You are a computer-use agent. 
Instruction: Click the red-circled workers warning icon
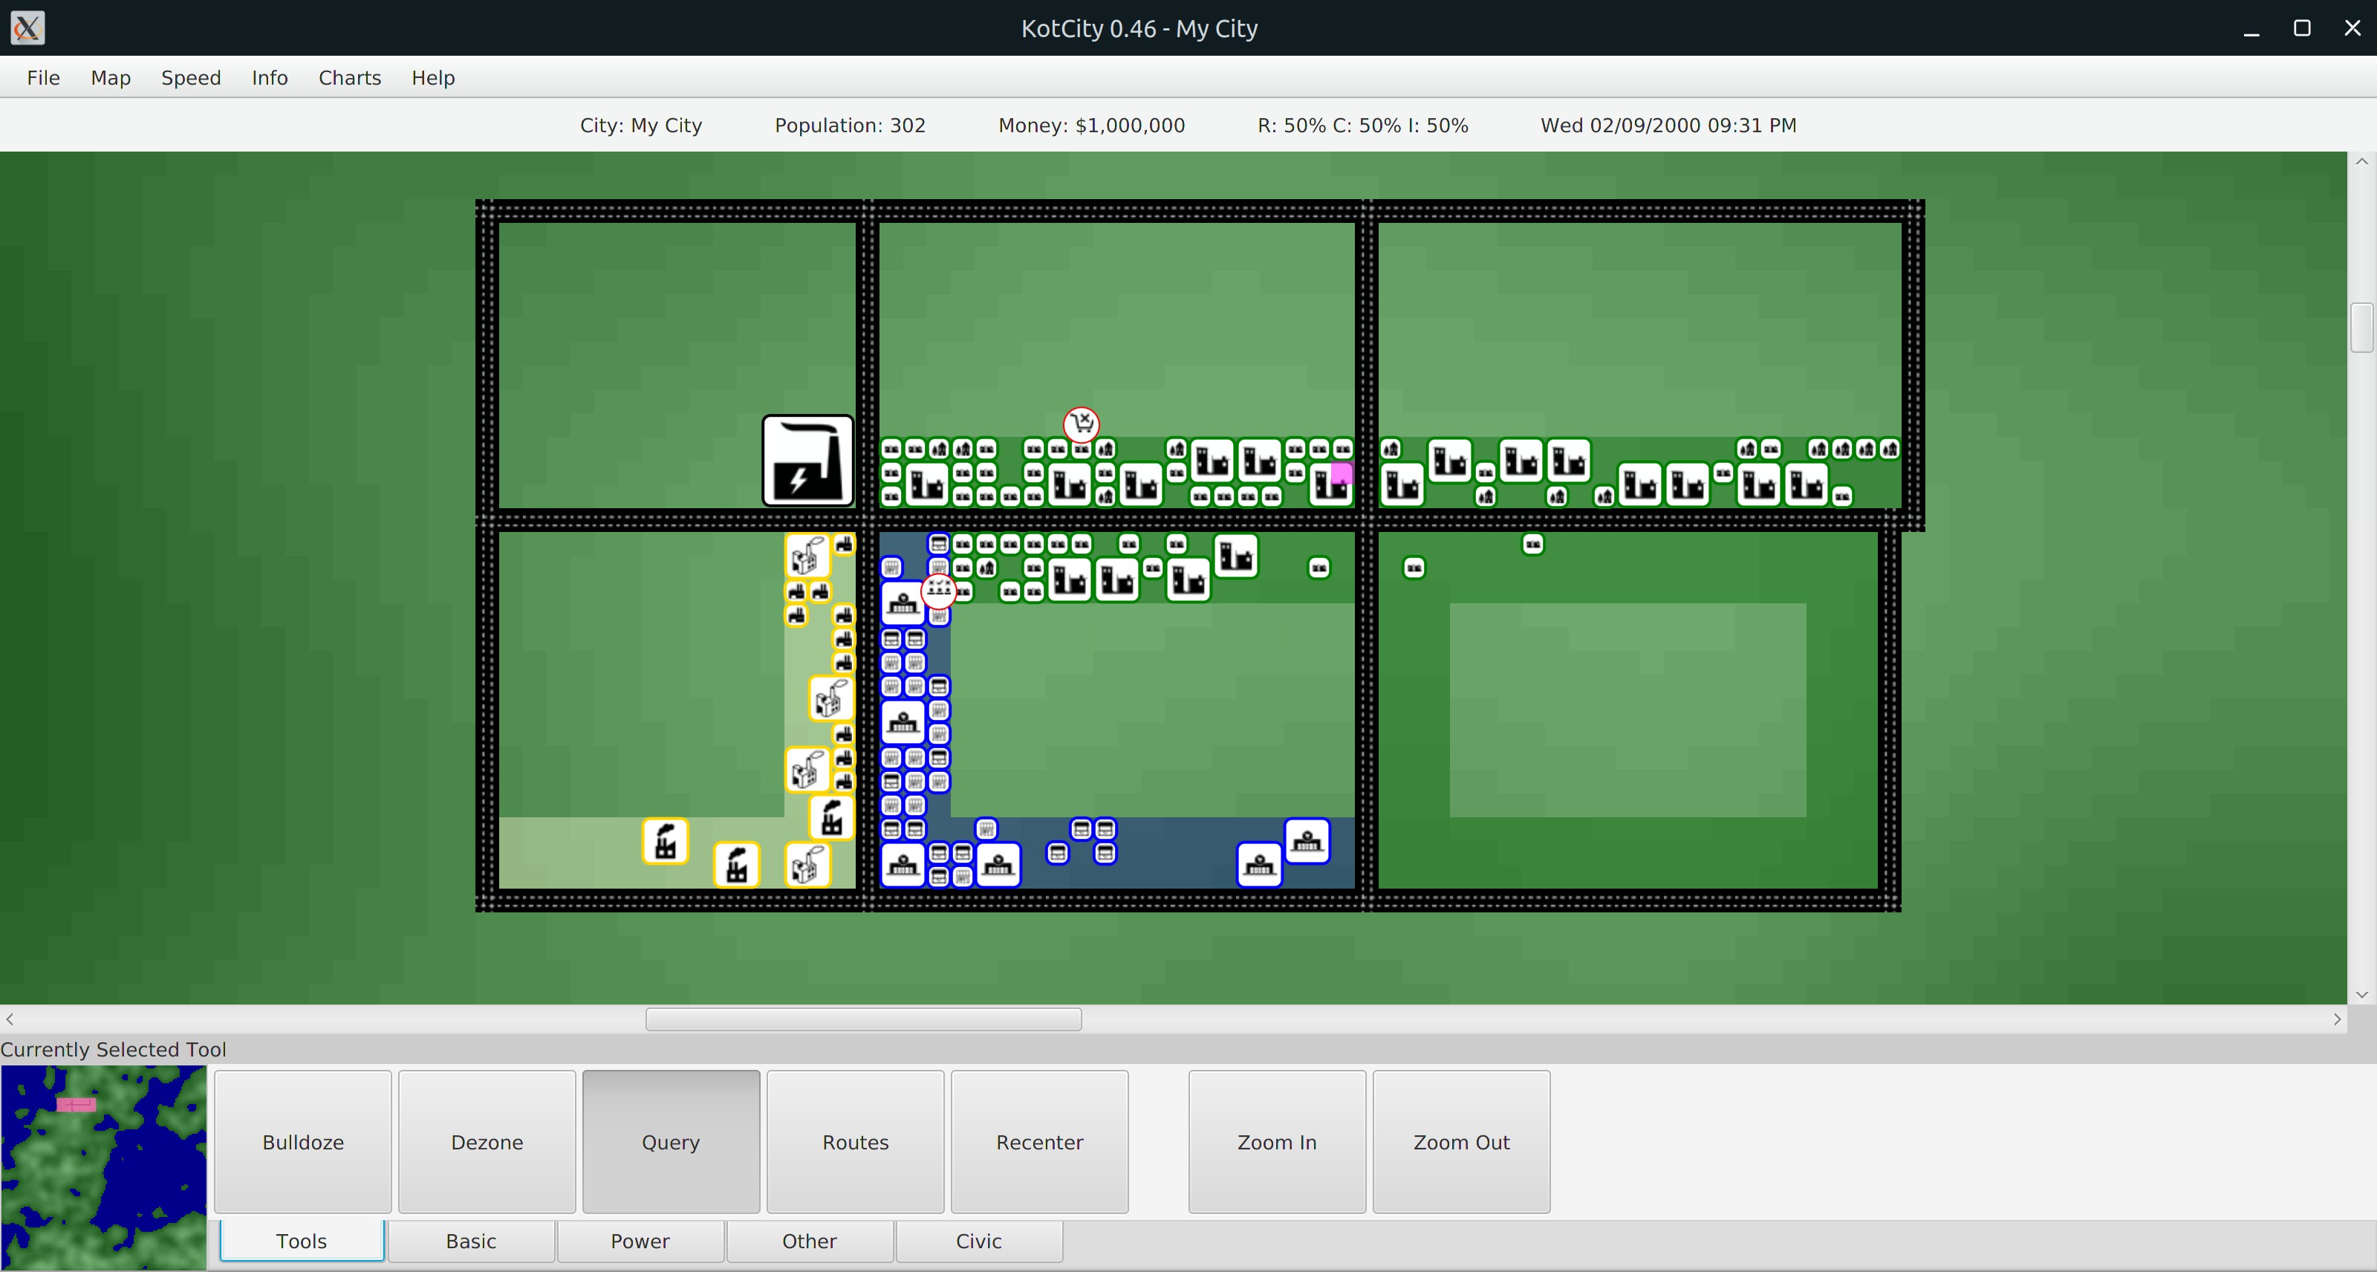coord(938,589)
